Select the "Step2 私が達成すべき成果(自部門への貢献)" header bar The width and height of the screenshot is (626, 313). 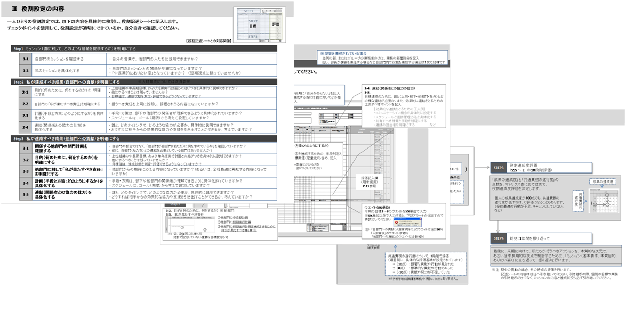click(x=144, y=82)
